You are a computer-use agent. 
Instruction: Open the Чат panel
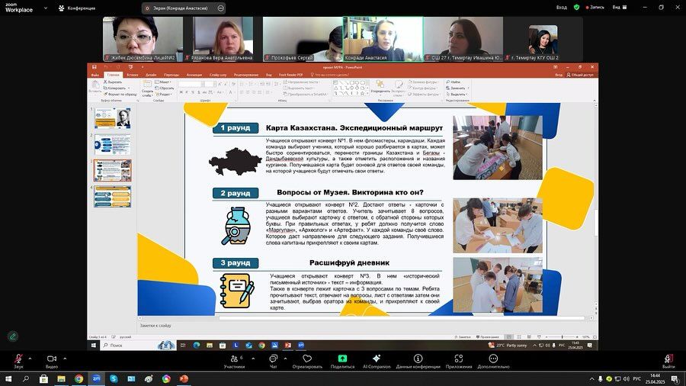[273, 359]
